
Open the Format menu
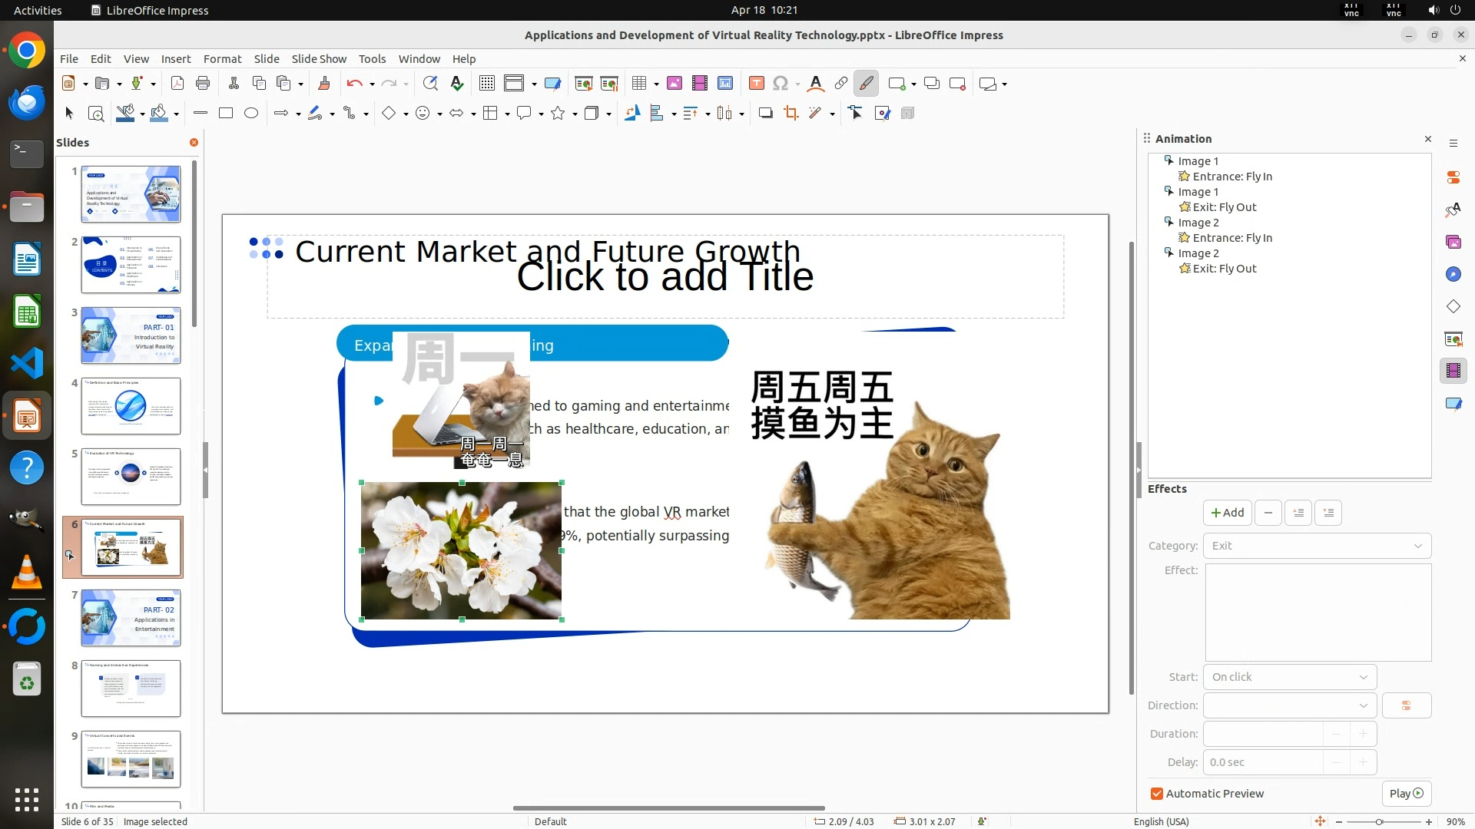click(222, 59)
